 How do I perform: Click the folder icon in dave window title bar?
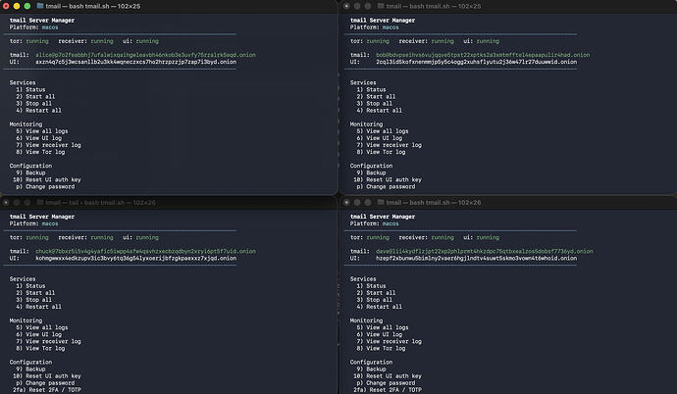[x=381, y=202]
